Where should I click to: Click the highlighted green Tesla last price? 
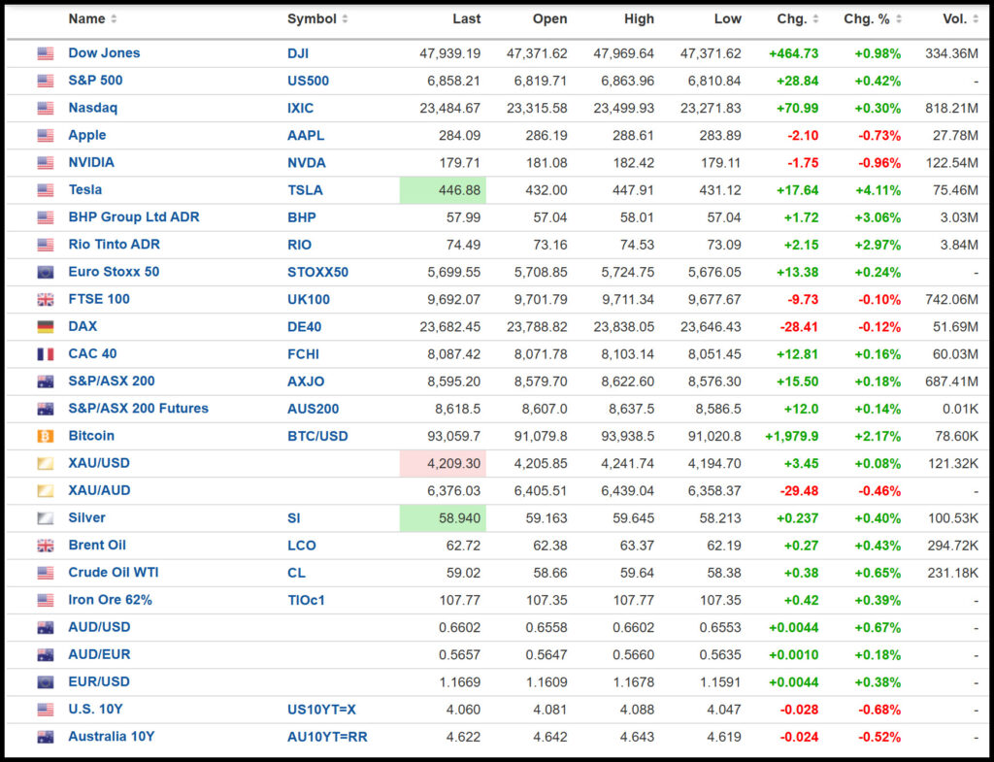tap(444, 190)
